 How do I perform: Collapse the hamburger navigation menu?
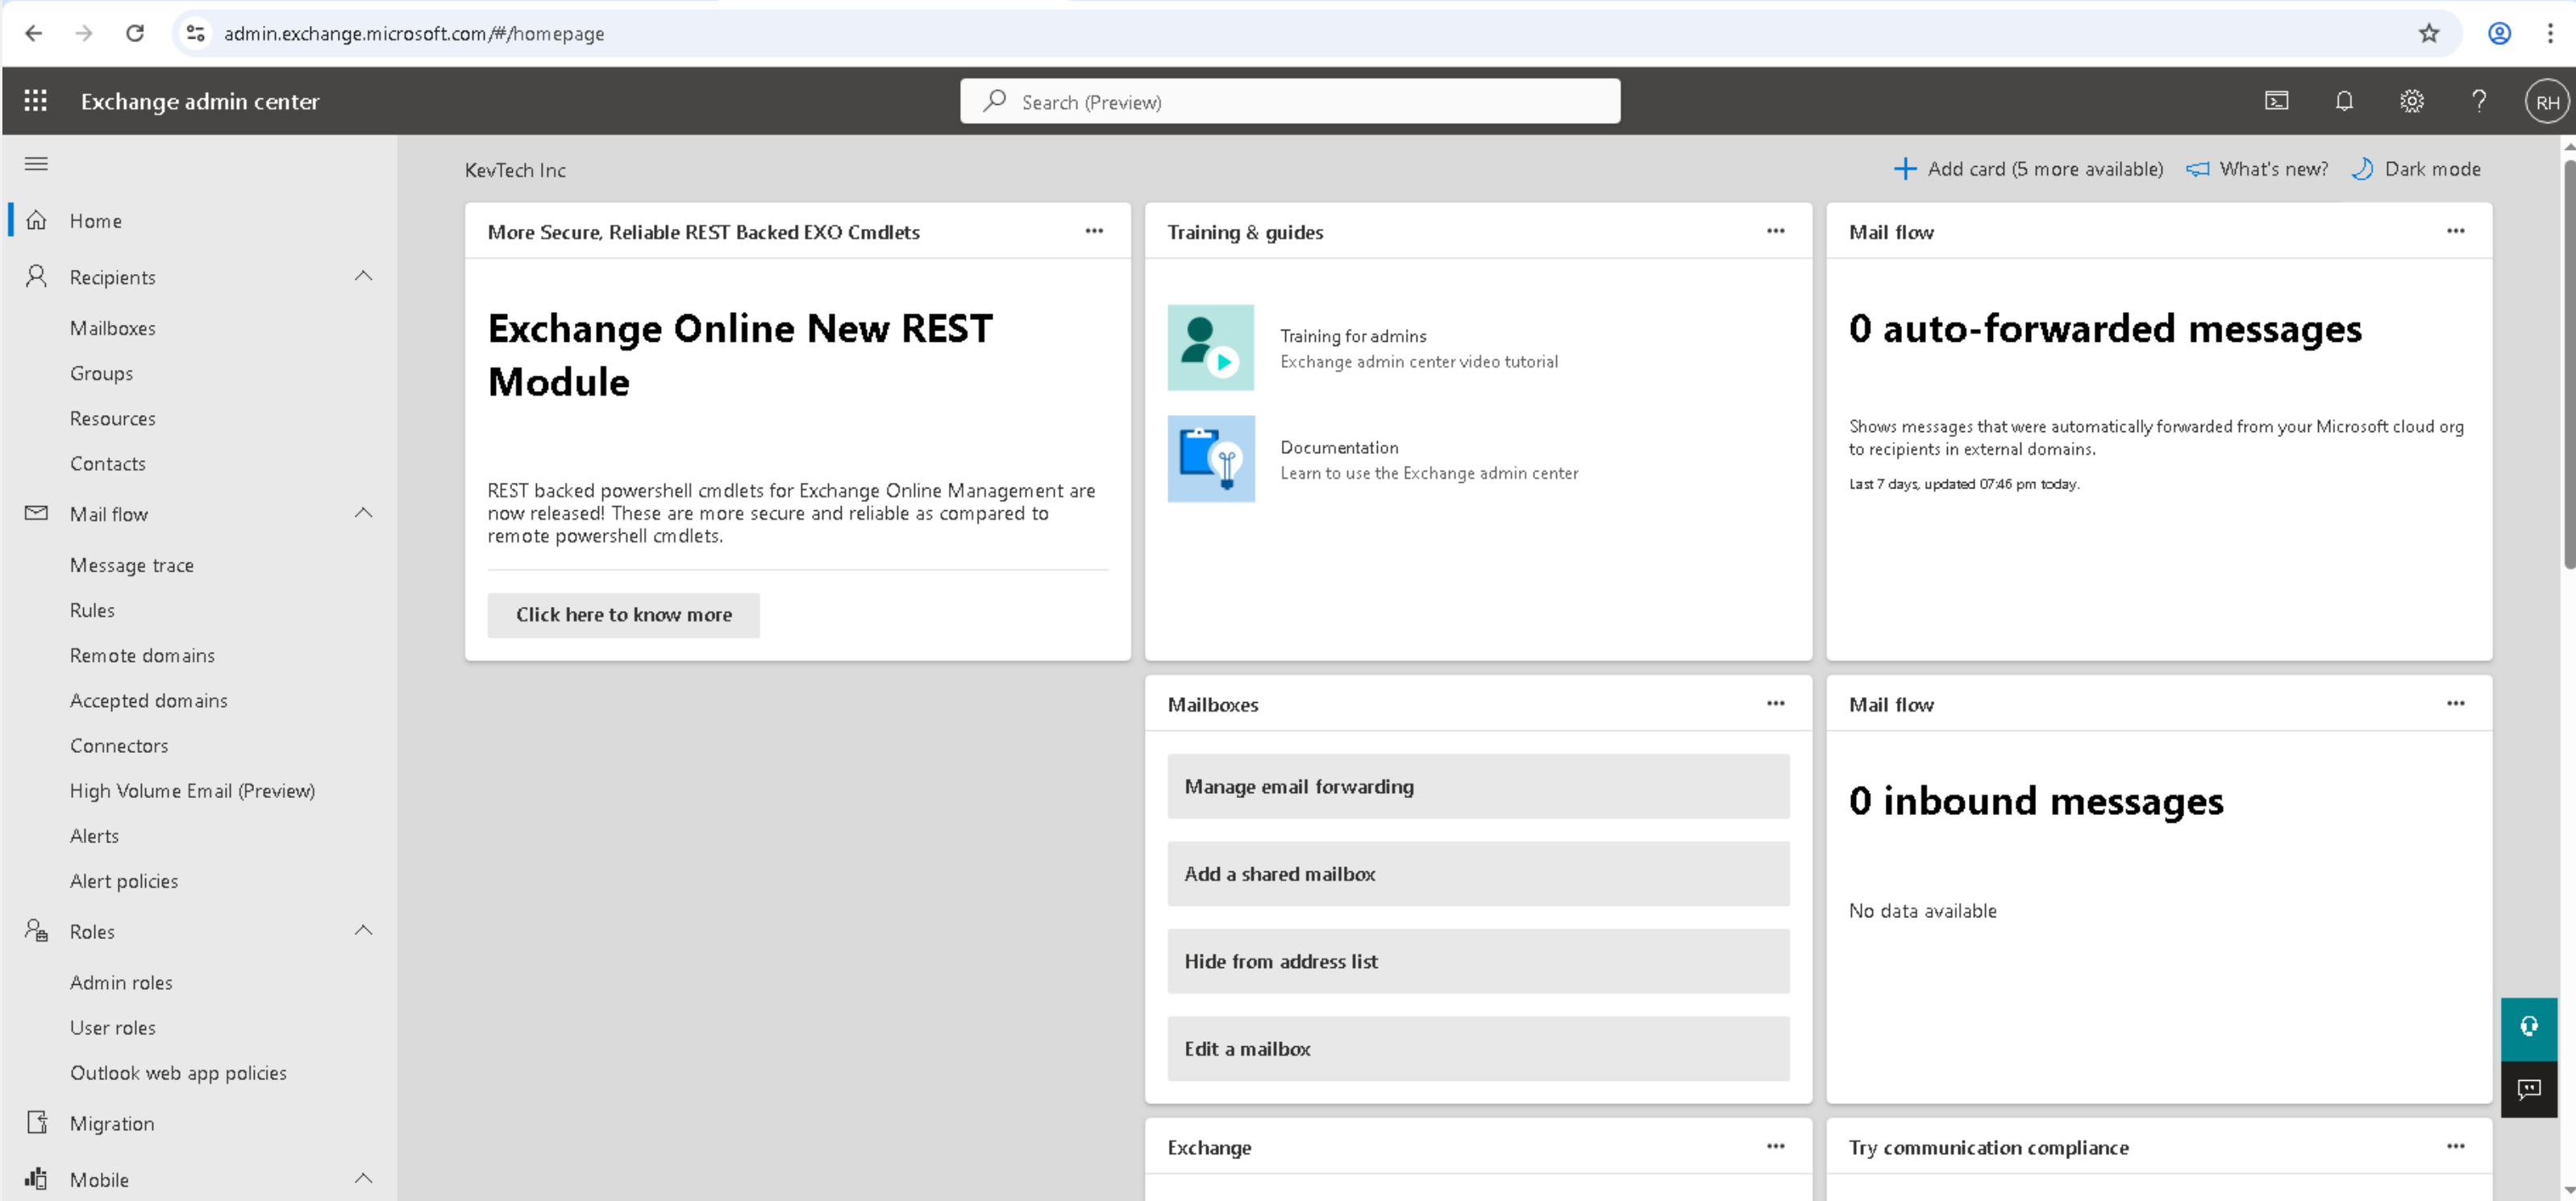[36, 164]
